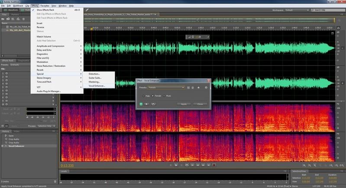Expand the Amplitude and Compression submenu
This screenshot has width=346, height=188.
[x=57, y=46]
